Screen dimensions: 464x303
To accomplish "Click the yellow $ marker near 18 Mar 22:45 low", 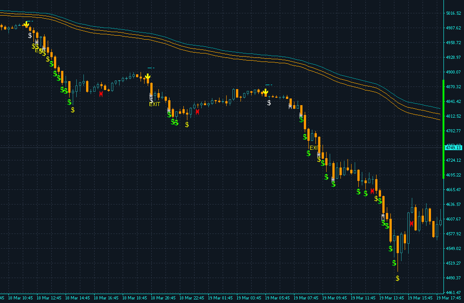I will [x=187, y=124].
